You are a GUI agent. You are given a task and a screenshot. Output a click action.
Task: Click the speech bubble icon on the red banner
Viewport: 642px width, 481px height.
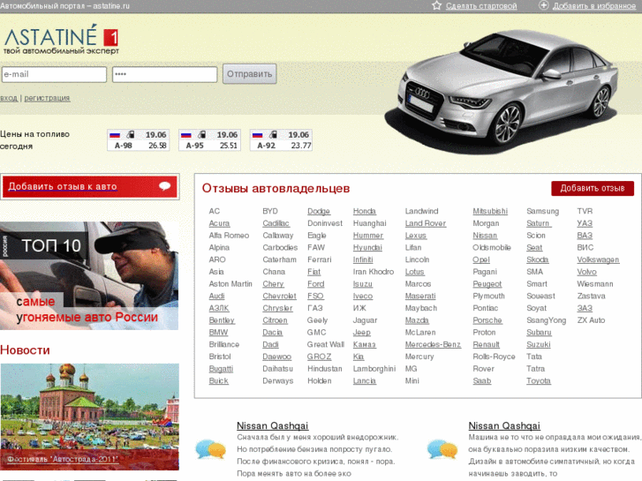point(165,186)
